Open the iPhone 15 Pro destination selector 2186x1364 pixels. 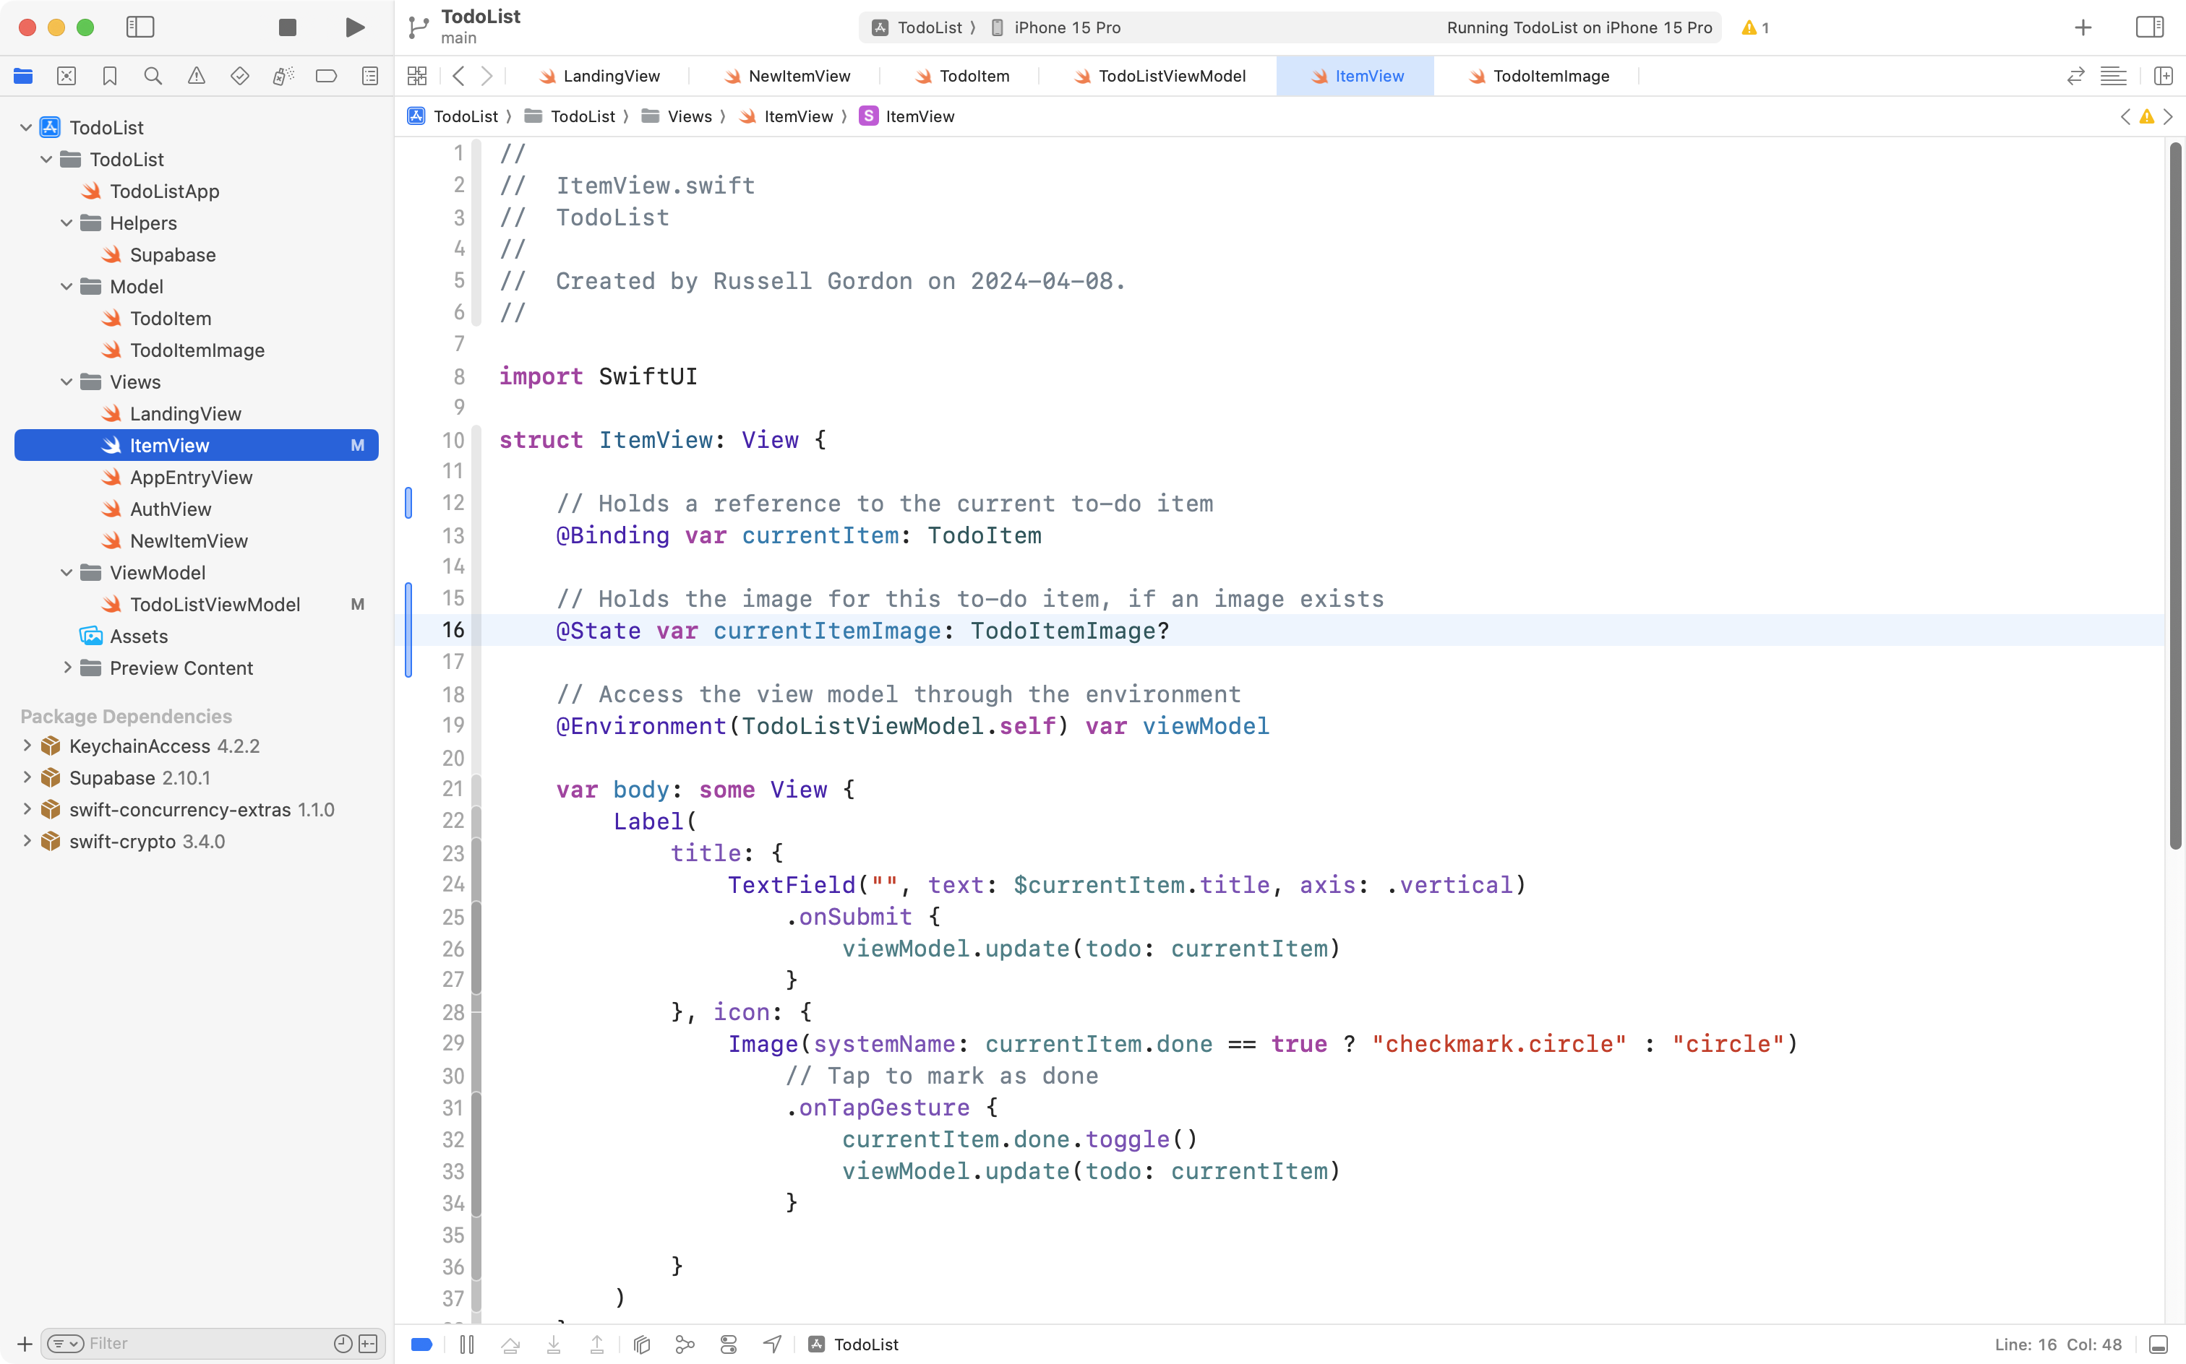(x=1066, y=27)
